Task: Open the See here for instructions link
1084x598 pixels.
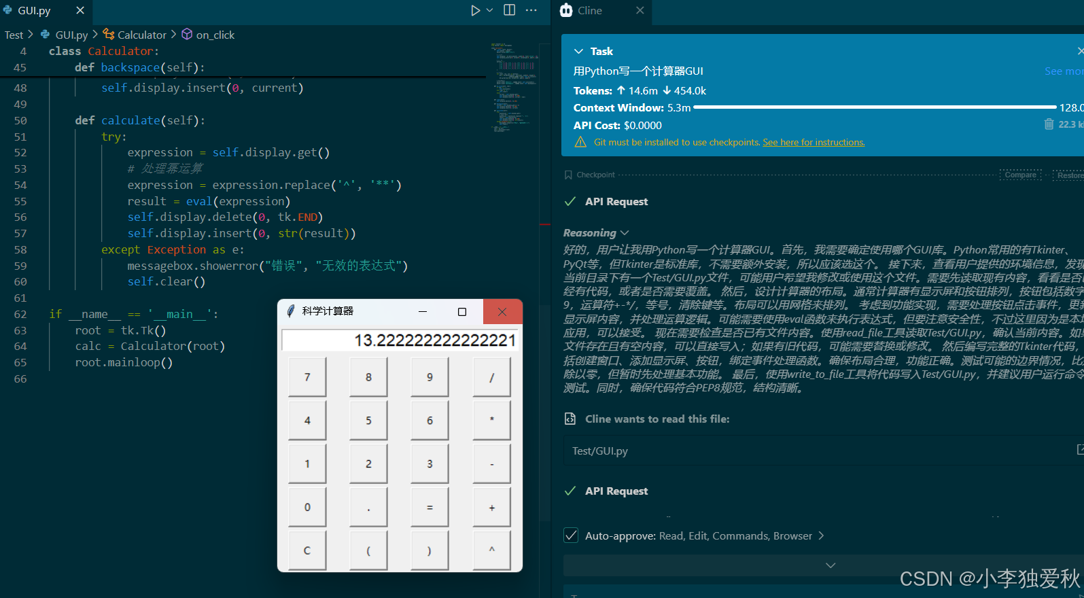Action: 814,142
